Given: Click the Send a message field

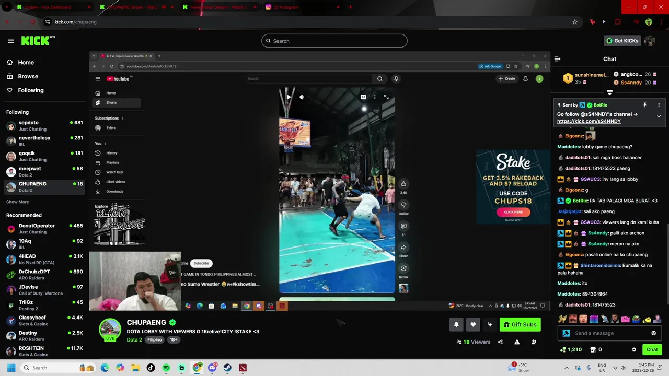Looking at the screenshot, I should [609, 333].
